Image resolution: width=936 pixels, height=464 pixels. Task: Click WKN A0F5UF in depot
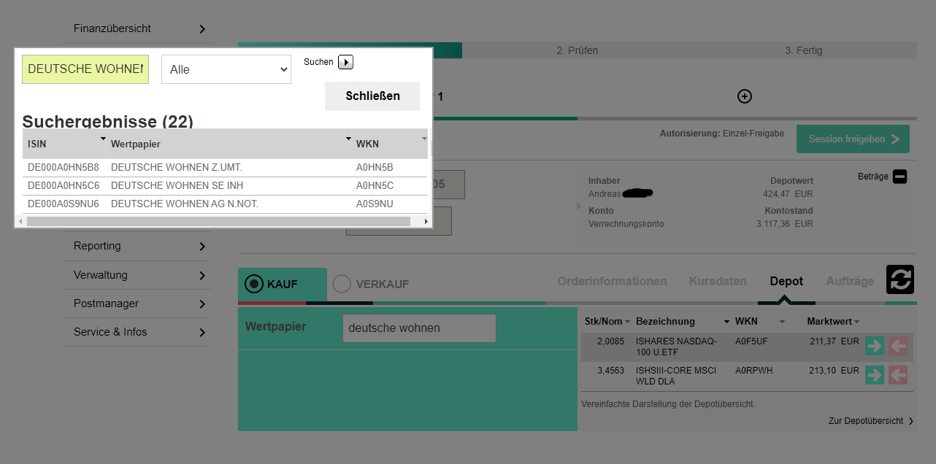point(751,341)
